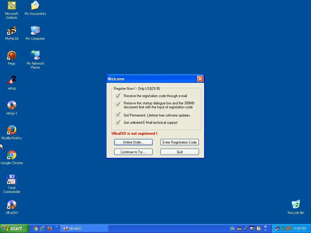Open the Start menu

[14, 228]
